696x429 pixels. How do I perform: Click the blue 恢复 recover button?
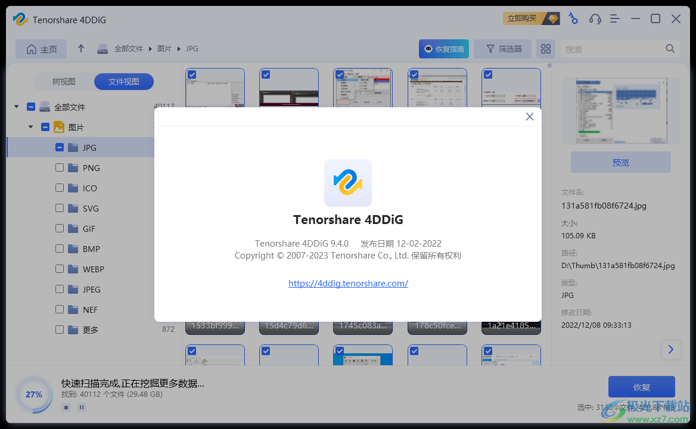pyautogui.click(x=641, y=387)
